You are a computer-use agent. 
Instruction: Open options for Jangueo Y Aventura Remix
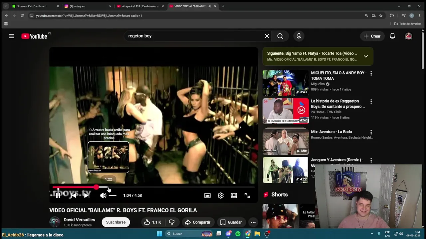(371, 160)
